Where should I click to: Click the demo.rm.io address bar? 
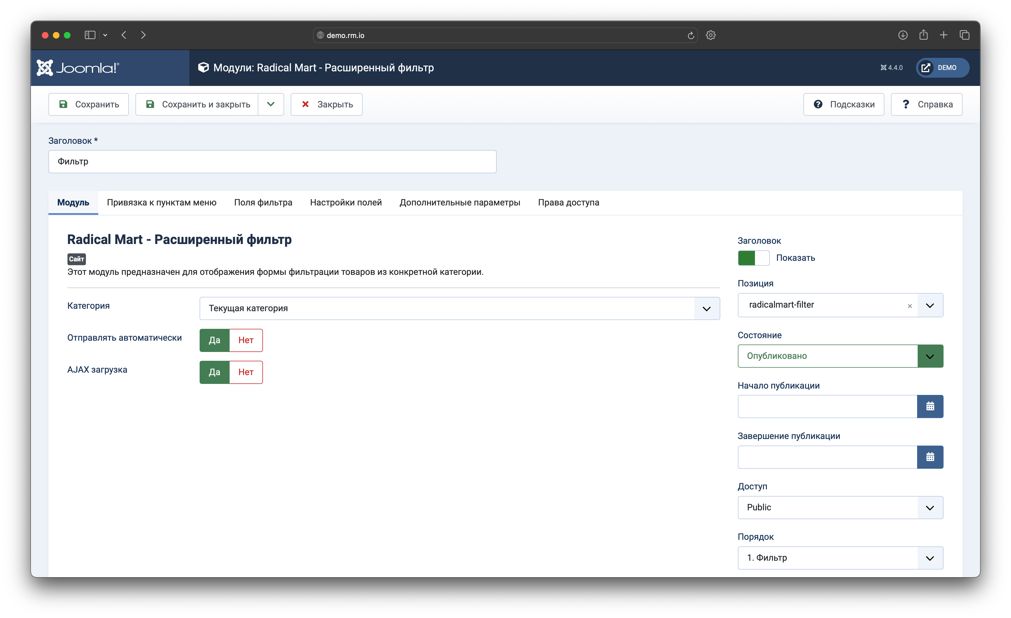[x=505, y=35]
